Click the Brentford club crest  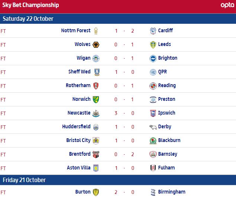(x=96, y=154)
